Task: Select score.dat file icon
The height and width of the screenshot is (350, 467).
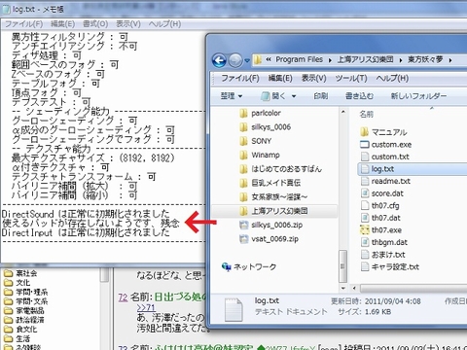Action: coord(365,193)
